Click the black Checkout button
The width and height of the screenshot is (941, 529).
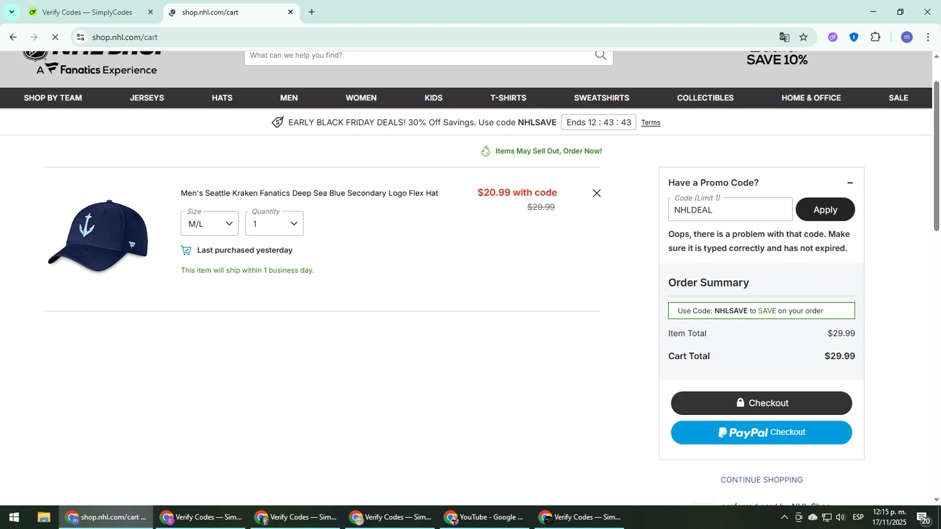click(x=762, y=403)
